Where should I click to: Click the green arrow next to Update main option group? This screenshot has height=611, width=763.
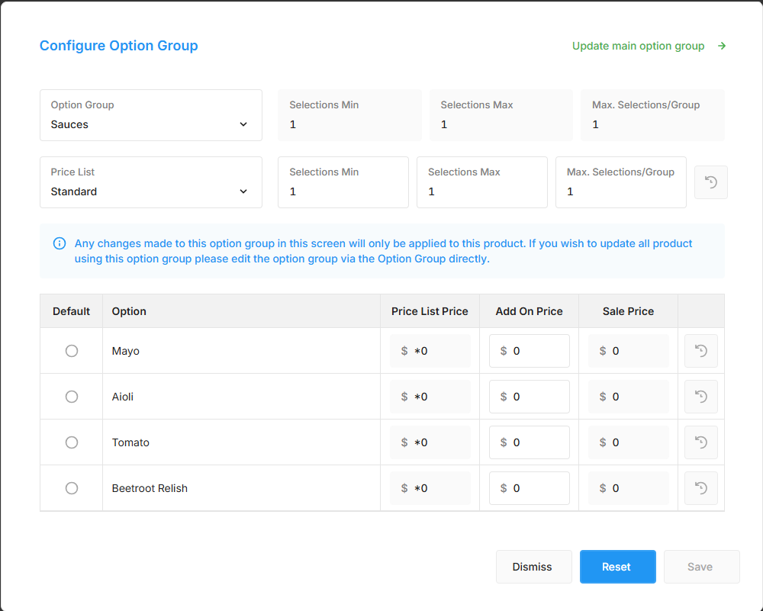722,46
